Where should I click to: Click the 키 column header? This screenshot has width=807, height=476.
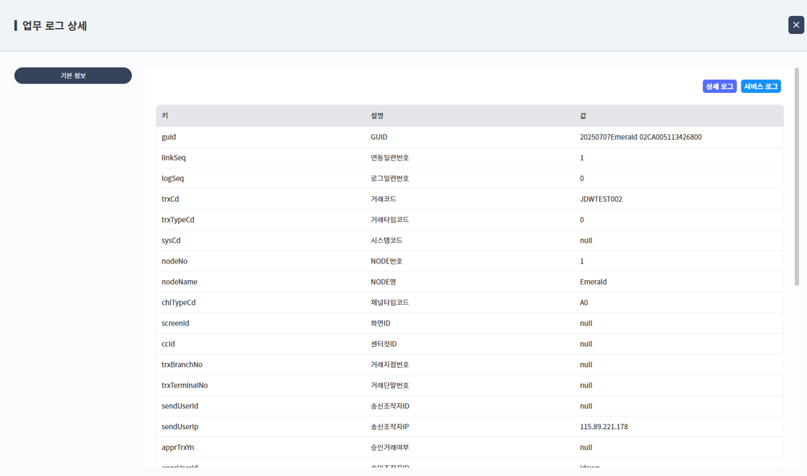(165, 116)
